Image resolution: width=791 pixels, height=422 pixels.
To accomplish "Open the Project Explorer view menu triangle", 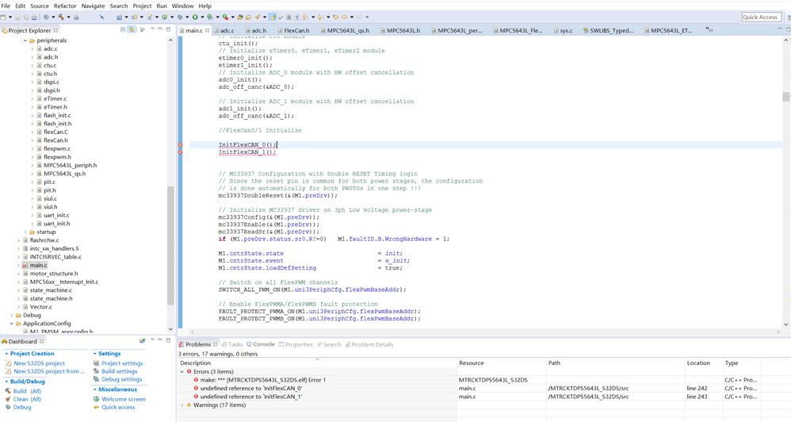I will coord(152,30).
